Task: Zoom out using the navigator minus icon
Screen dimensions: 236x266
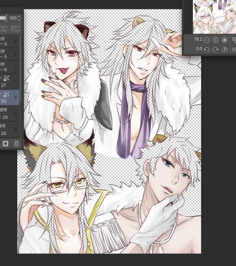Action: 207,40
